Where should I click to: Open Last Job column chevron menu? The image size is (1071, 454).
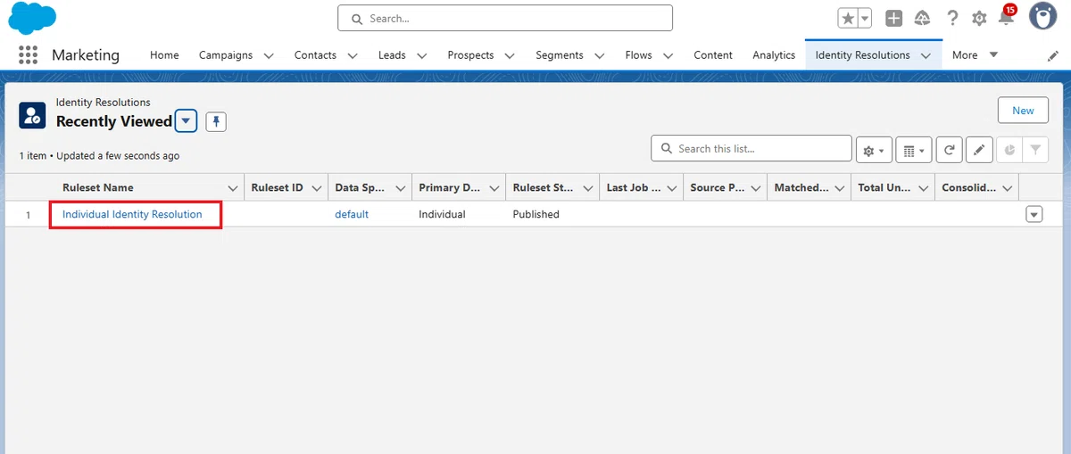click(672, 188)
